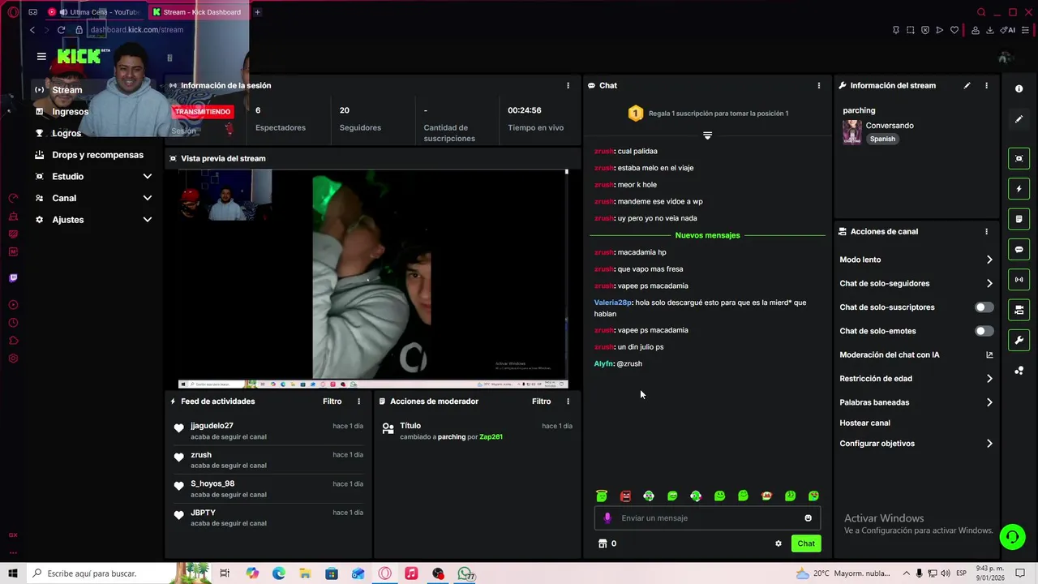Click the broadcast signal icon in right toolbar
The width and height of the screenshot is (1038, 584).
pos(1019,280)
